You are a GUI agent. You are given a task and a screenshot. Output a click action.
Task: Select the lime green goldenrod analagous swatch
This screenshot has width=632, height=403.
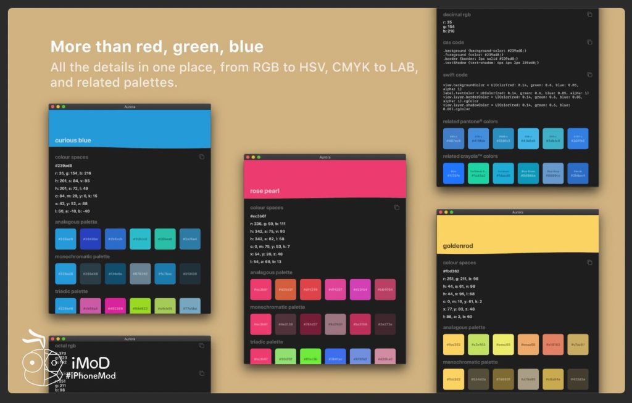(478, 344)
